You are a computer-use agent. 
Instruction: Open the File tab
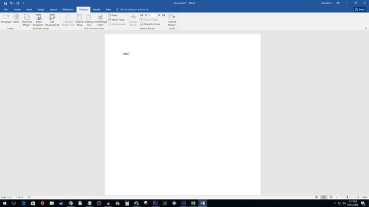point(6,10)
